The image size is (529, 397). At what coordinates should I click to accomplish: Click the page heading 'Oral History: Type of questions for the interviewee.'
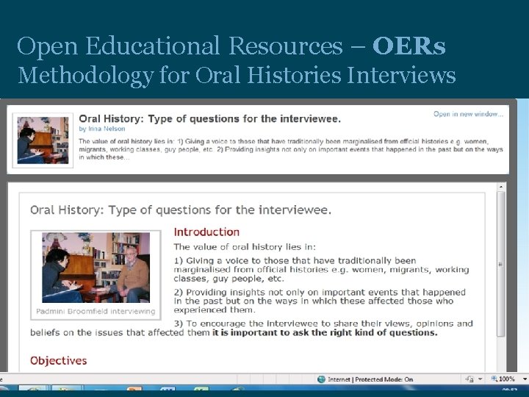181,210
